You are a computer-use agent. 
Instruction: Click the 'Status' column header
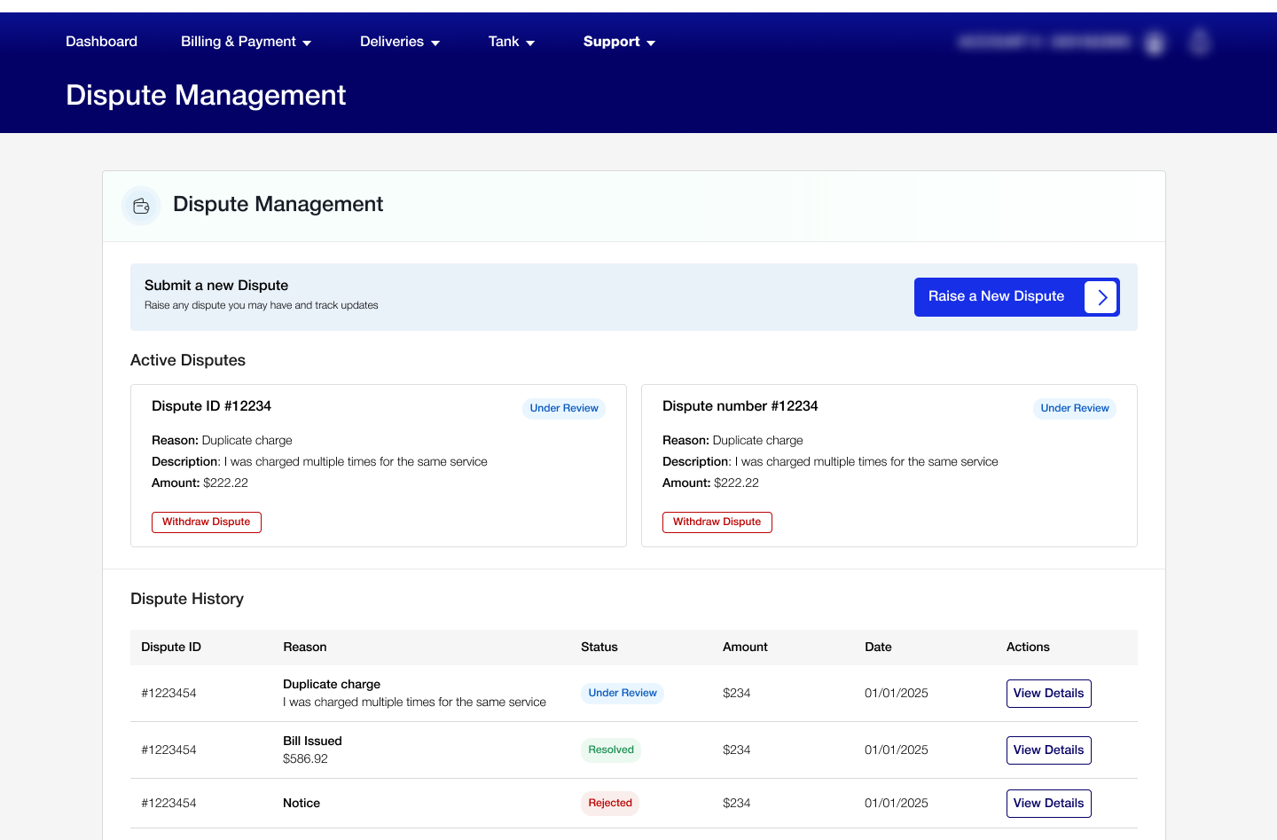click(x=599, y=648)
